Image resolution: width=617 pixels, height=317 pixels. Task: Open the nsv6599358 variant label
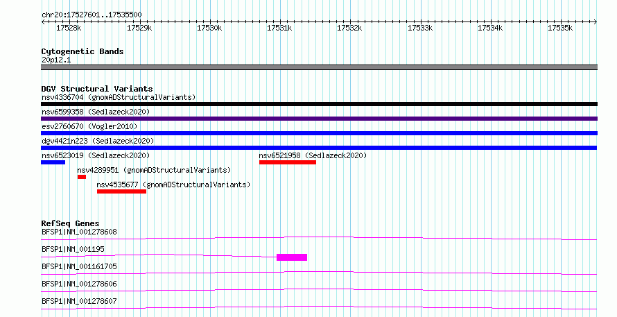[x=96, y=112]
